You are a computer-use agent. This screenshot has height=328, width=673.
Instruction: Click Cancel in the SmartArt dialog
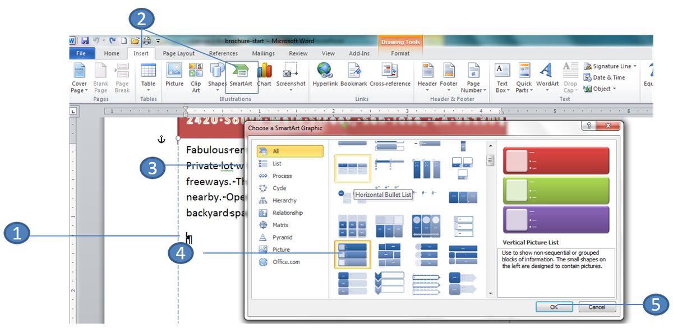597,307
